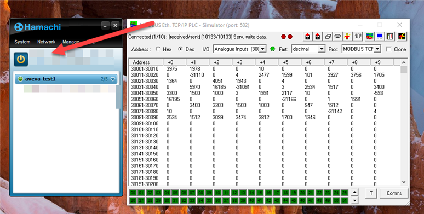Toggle station 51 green box
This screenshot has width=424, height=214.
[345, 200]
